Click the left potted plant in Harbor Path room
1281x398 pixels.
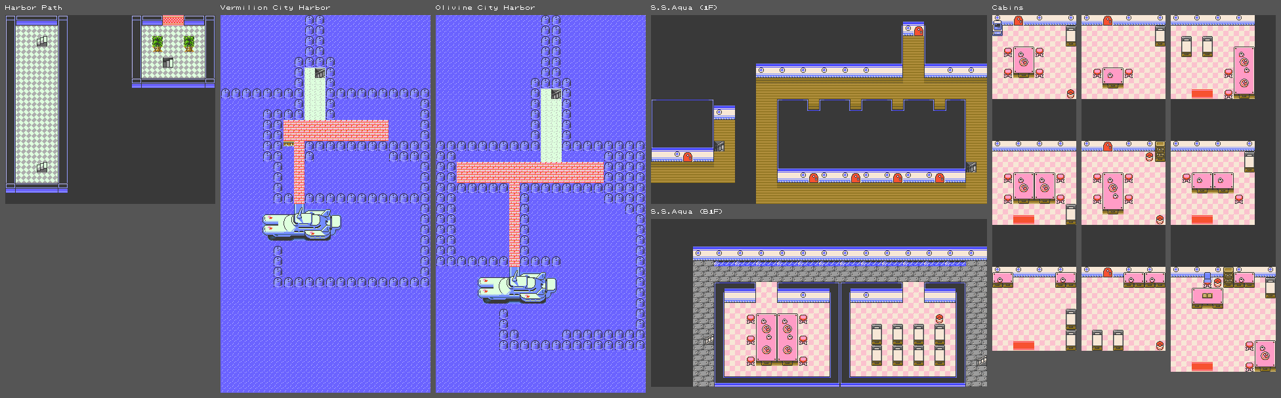tap(157, 44)
